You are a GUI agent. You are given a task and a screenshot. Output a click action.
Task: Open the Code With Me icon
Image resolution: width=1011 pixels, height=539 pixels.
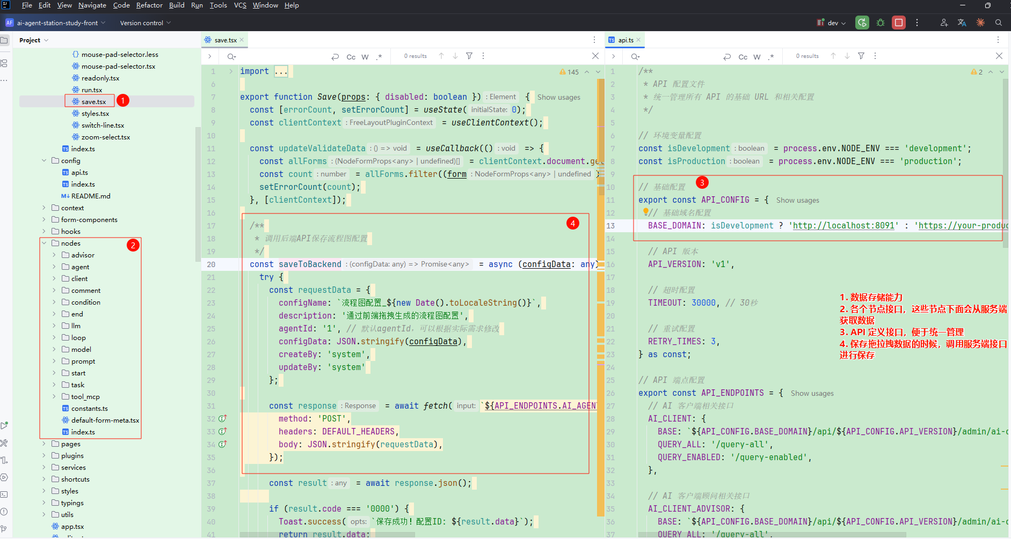point(944,23)
